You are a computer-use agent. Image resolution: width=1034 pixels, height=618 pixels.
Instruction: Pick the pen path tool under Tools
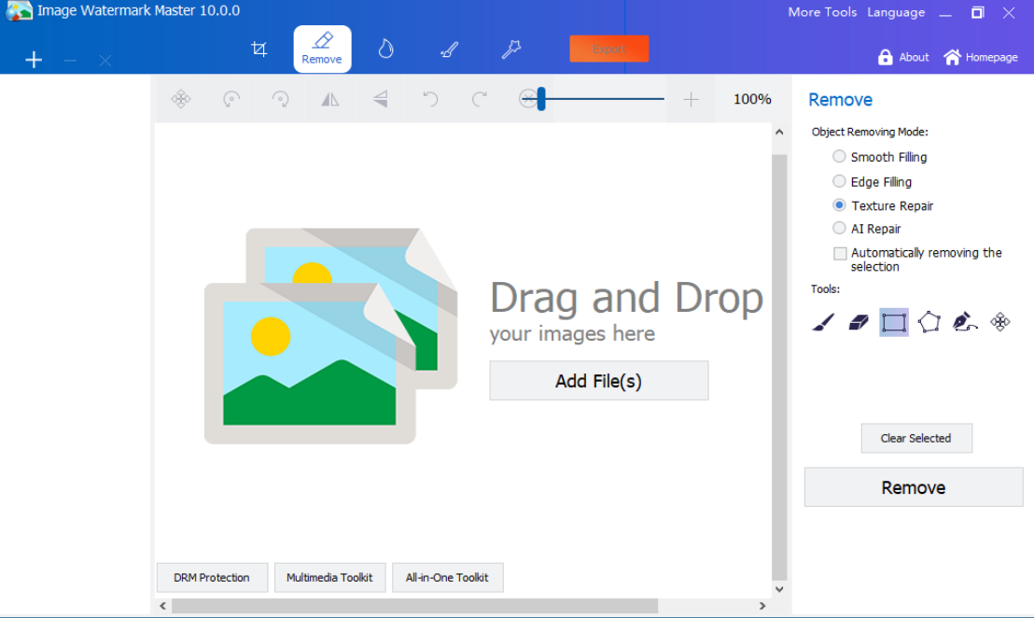click(x=964, y=322)
